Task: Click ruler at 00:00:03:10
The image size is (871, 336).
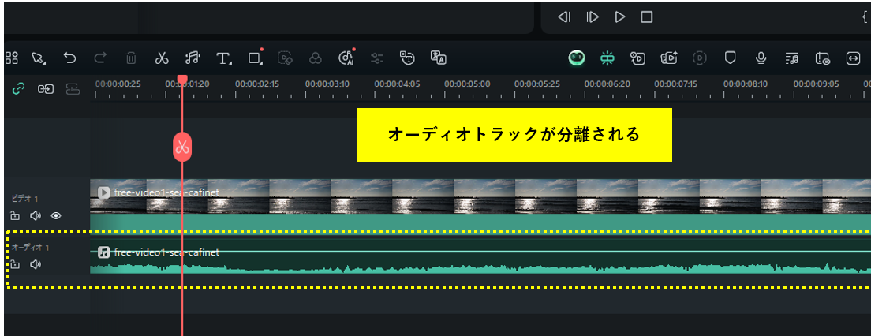Action: 327,84
